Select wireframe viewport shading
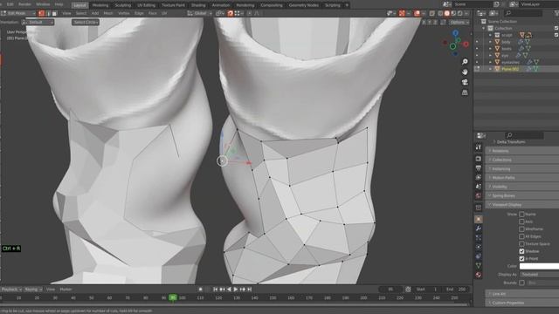Viewport: 559px width, 314px height. tap(440, 14)
